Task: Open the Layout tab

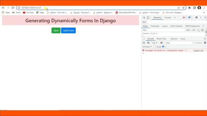Action: [165, 26]
